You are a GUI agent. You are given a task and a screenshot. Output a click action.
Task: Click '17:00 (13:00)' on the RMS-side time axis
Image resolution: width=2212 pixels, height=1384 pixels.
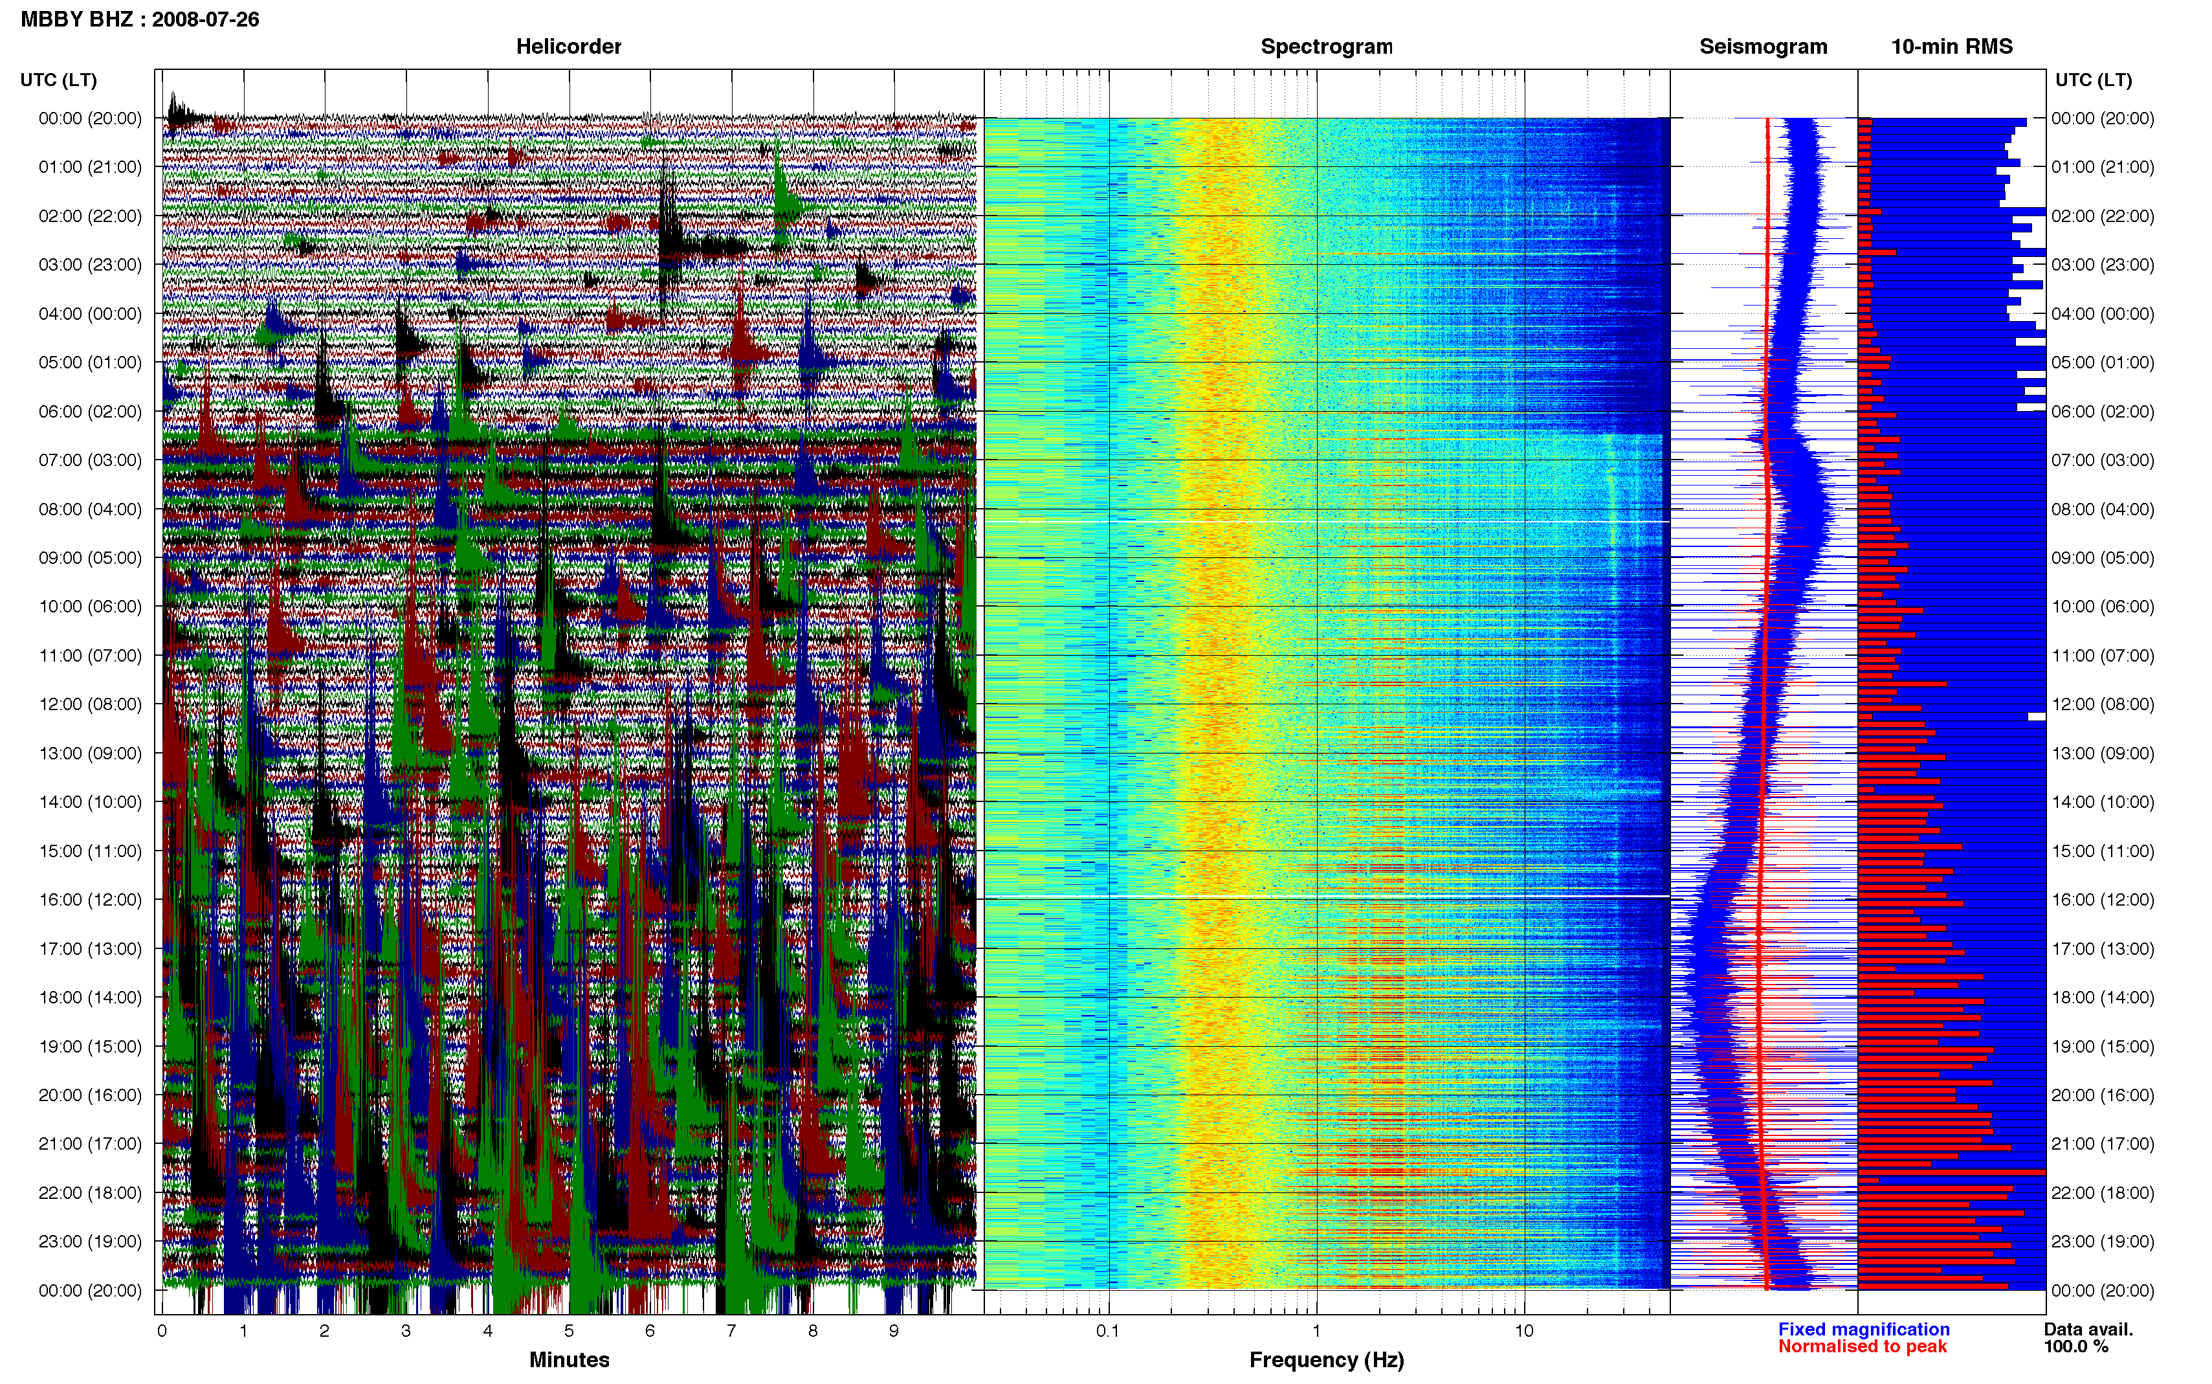tap(2102, 949)
